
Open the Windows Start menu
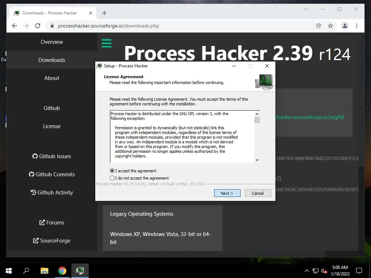[x=9, y=271]
